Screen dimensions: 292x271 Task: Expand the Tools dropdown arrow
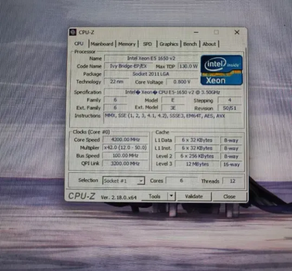171,196
